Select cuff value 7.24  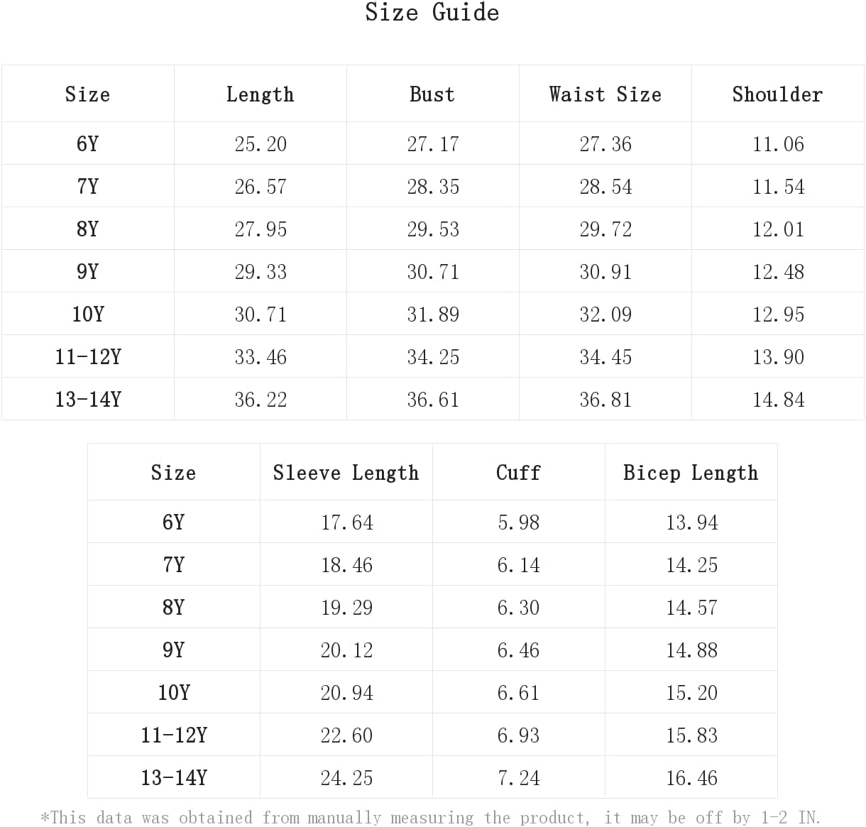[518, 778]
